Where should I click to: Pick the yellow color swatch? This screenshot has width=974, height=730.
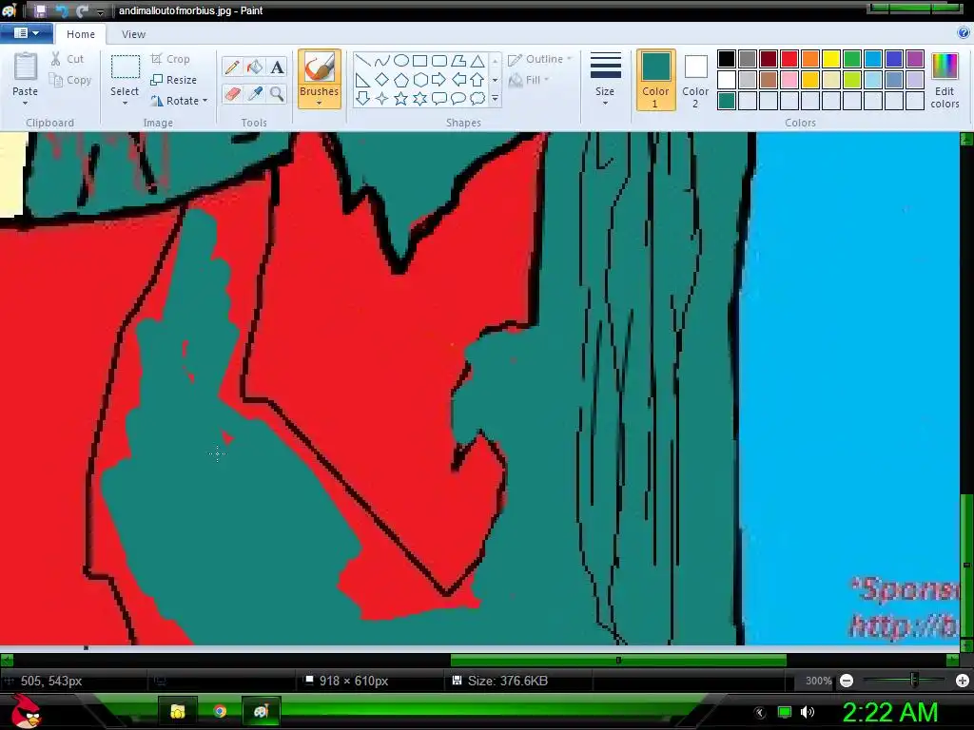(831, 59)
